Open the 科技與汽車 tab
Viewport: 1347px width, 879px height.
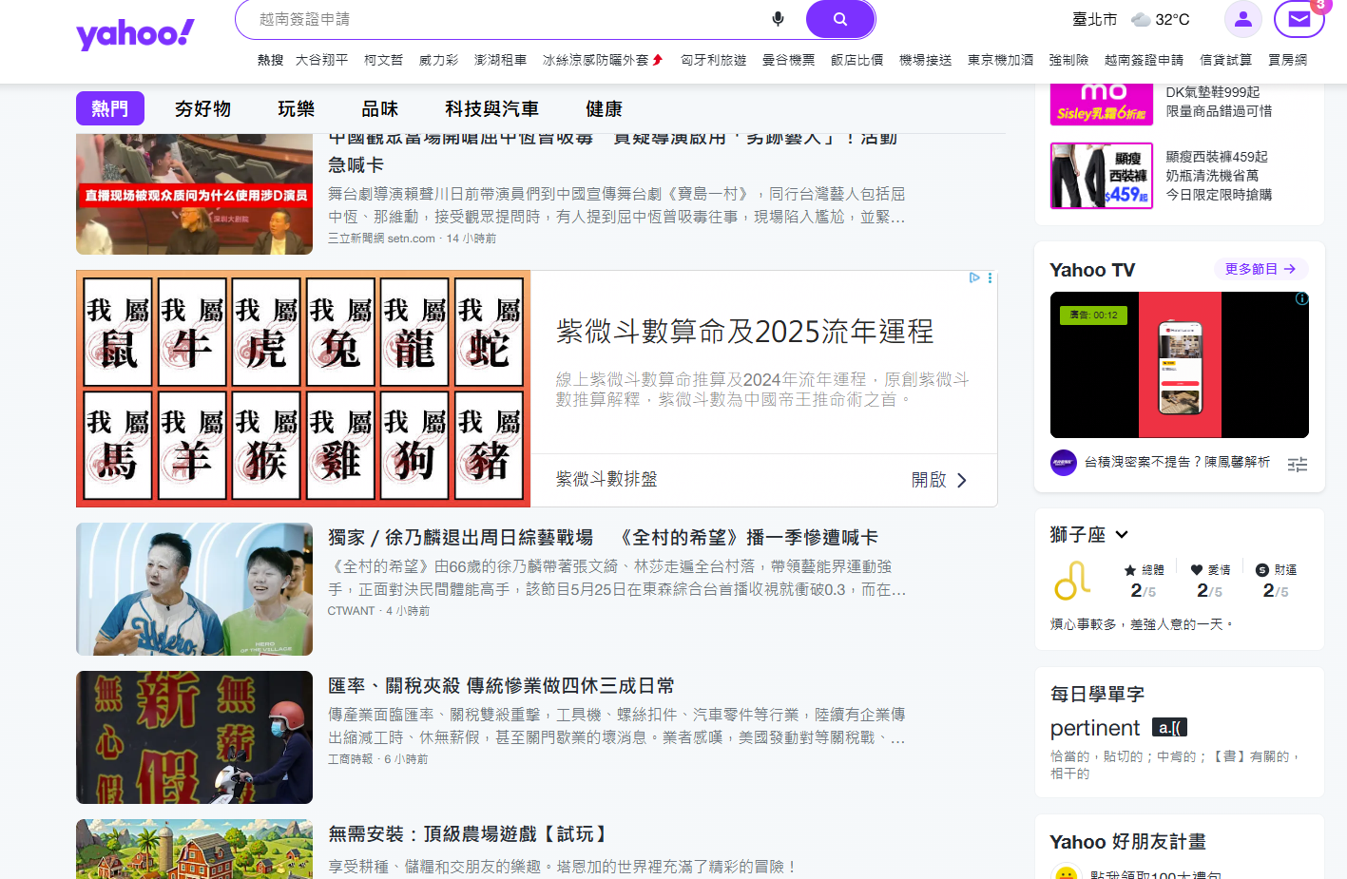coord(492,108)
